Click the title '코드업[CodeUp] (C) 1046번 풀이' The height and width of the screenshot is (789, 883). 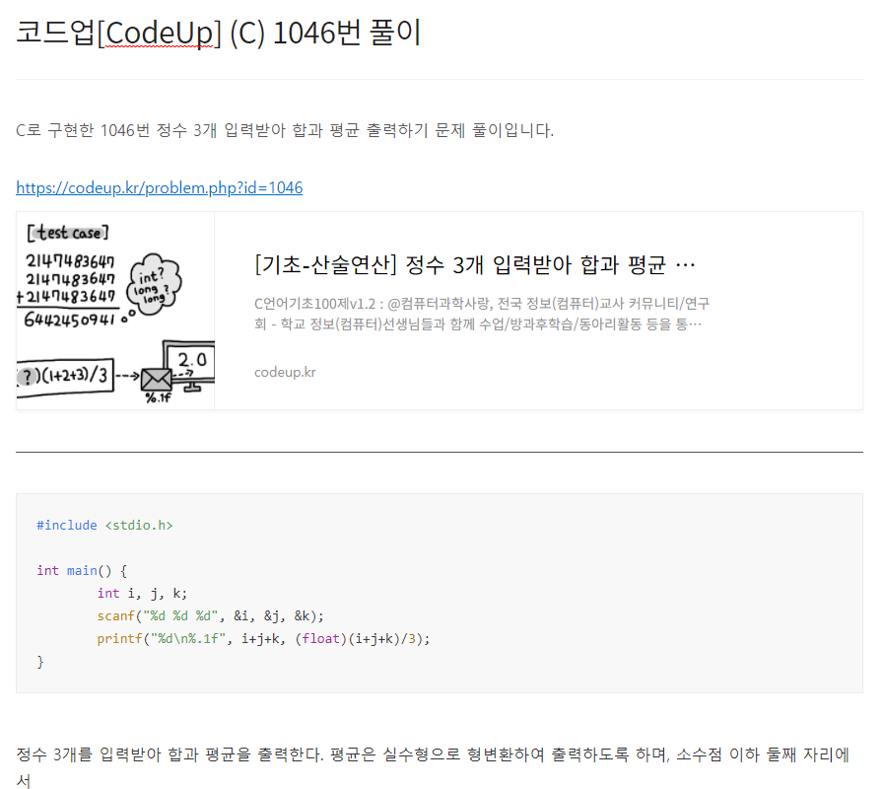click(x=219, y=33)
